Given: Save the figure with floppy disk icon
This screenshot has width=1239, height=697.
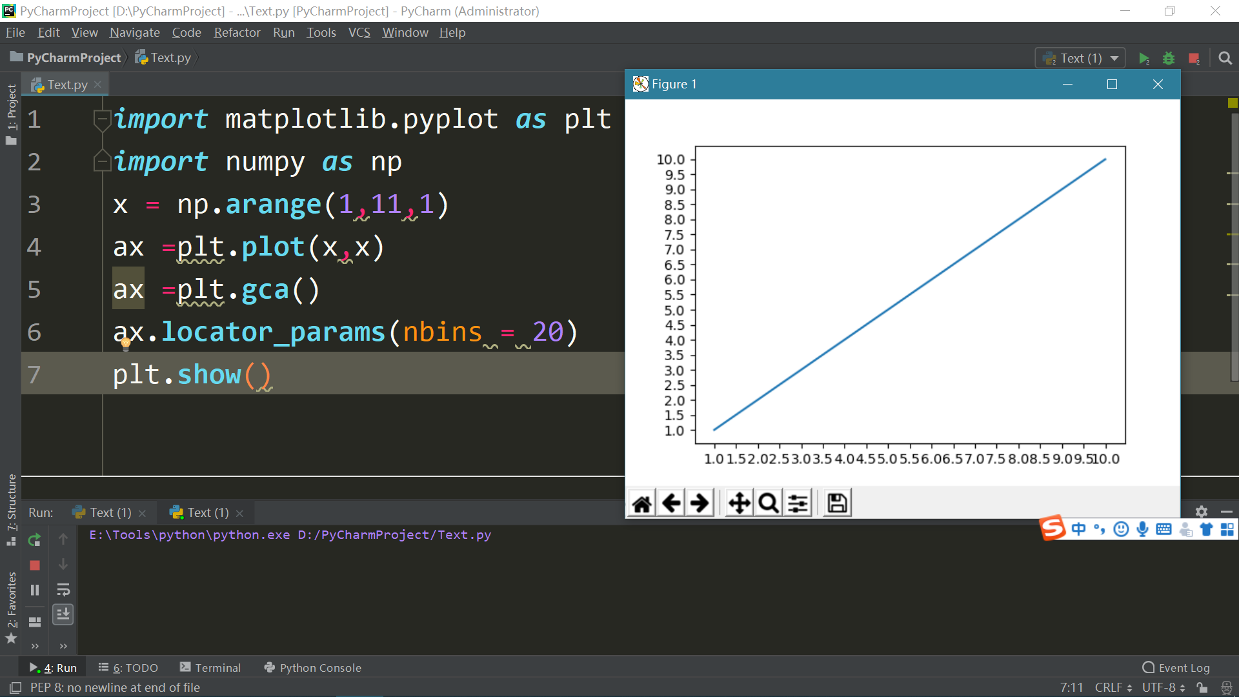Looking at the screenshot, I should point(837,503).
